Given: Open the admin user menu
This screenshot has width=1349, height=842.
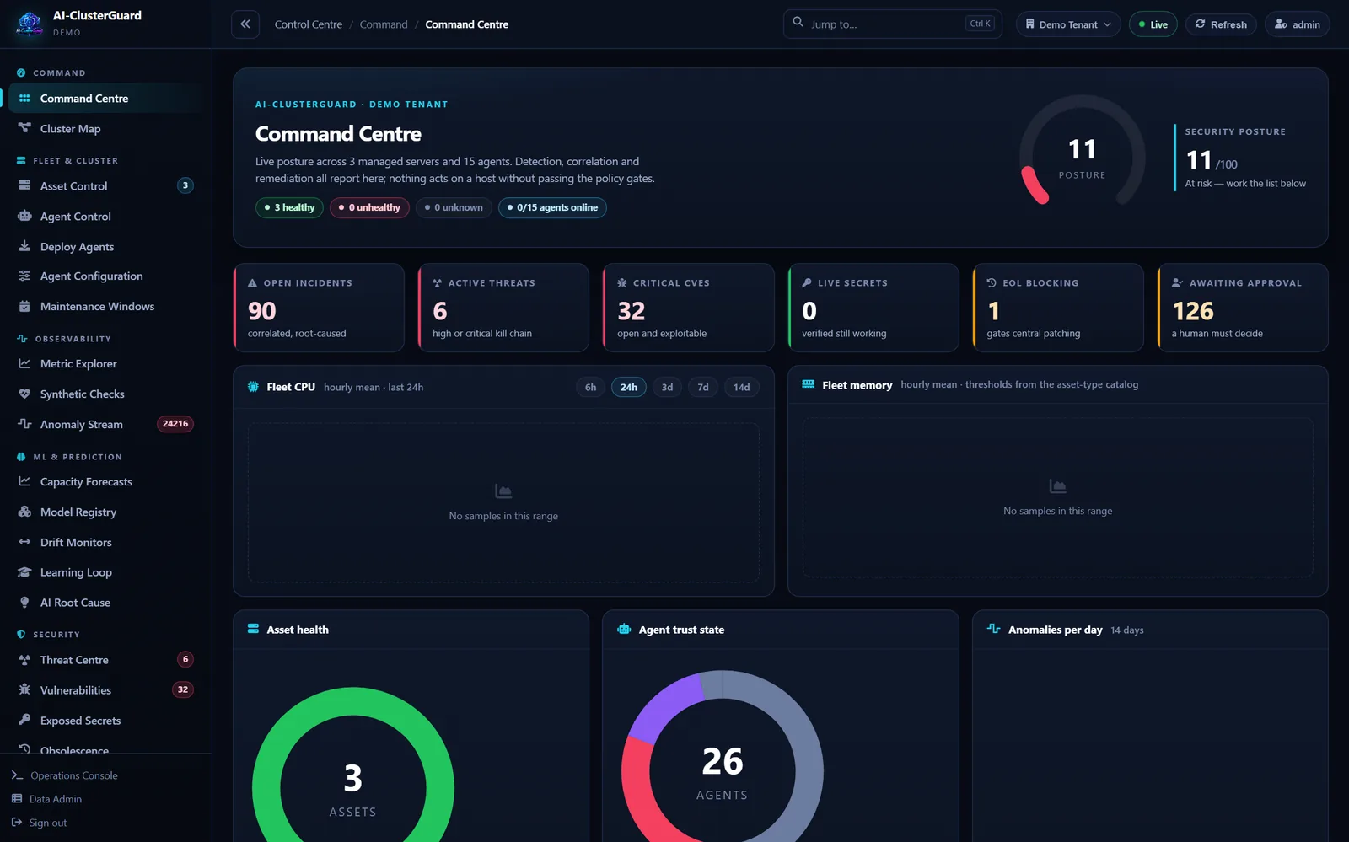Looking at the screenshot, I should point(1297,24).
